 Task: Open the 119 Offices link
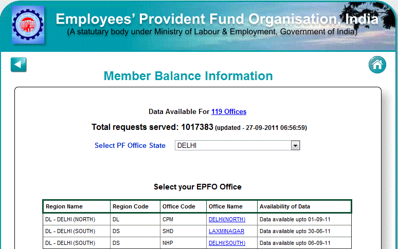(x=229, y=112)
